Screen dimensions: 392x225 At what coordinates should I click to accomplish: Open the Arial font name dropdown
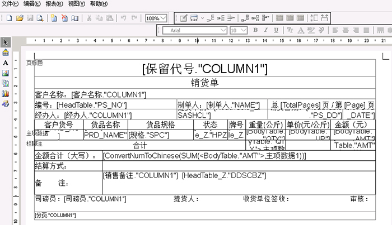(224, 30)
